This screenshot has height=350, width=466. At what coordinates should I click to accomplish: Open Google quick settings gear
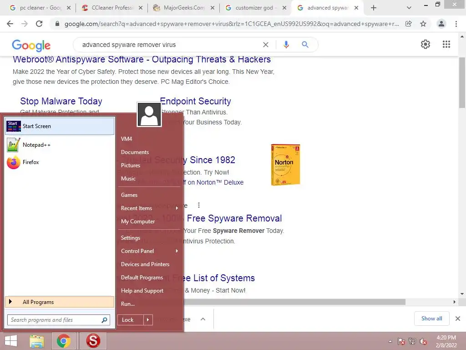(425, 44)
